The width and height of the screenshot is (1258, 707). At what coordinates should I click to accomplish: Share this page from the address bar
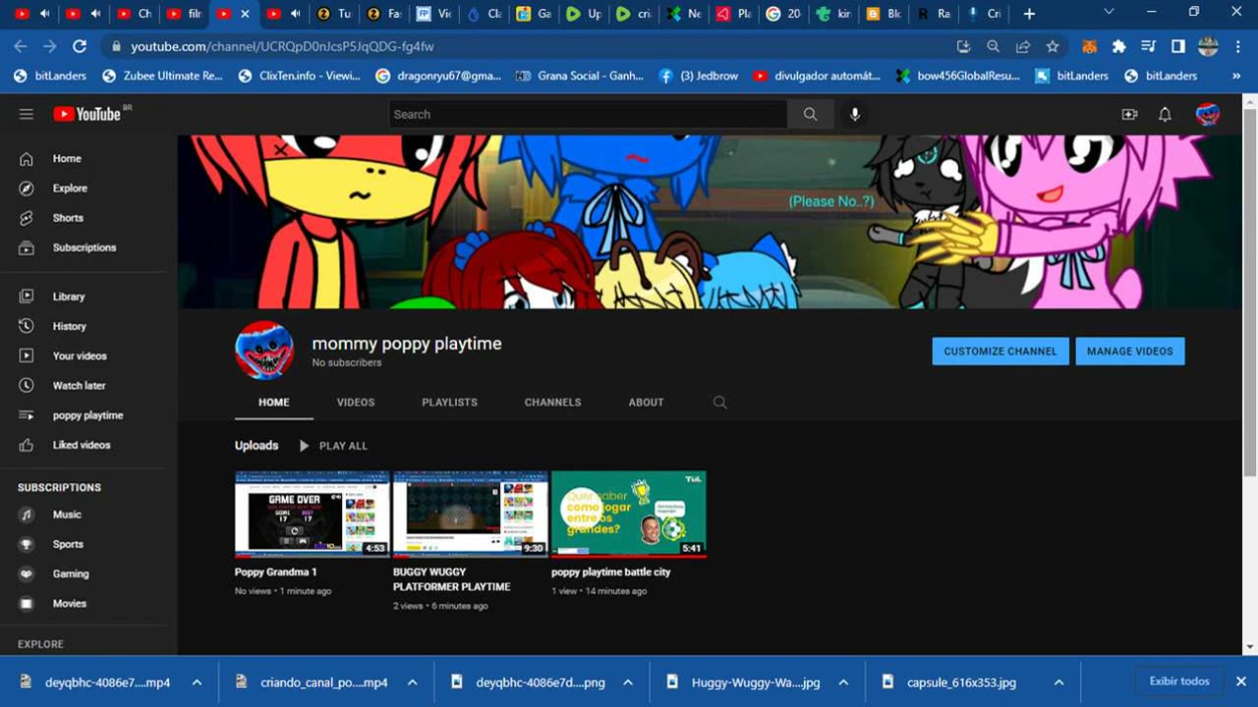click(x=1023, y=46)
